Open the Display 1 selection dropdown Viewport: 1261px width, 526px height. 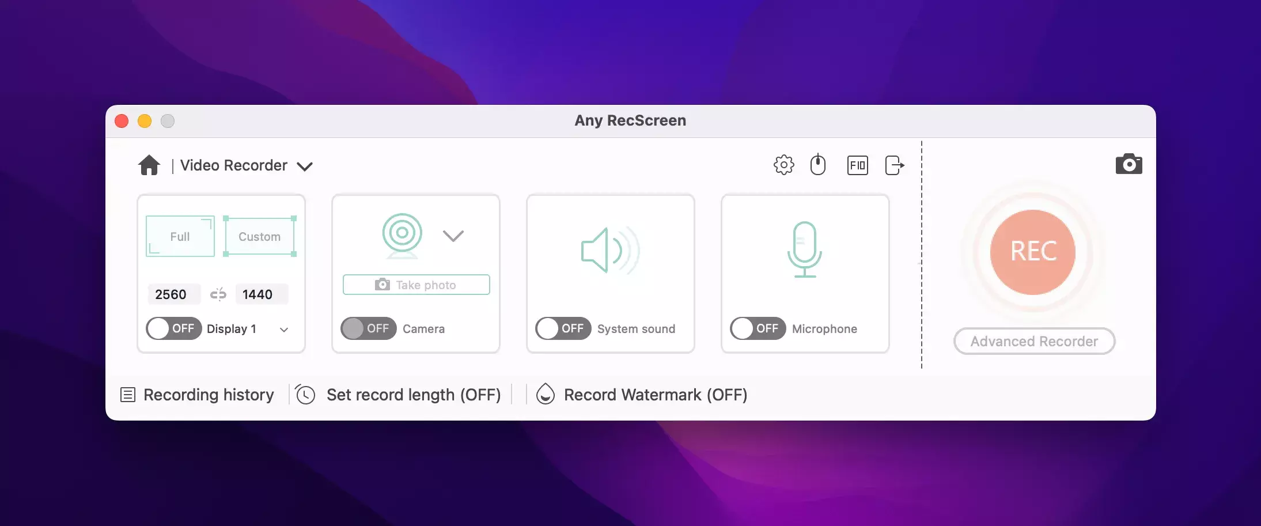[x=284, y=330]
